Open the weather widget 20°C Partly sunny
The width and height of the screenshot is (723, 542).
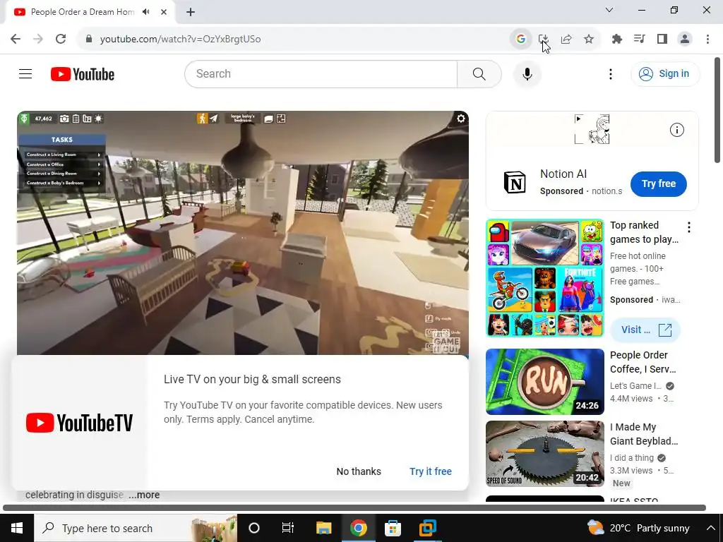638,528
